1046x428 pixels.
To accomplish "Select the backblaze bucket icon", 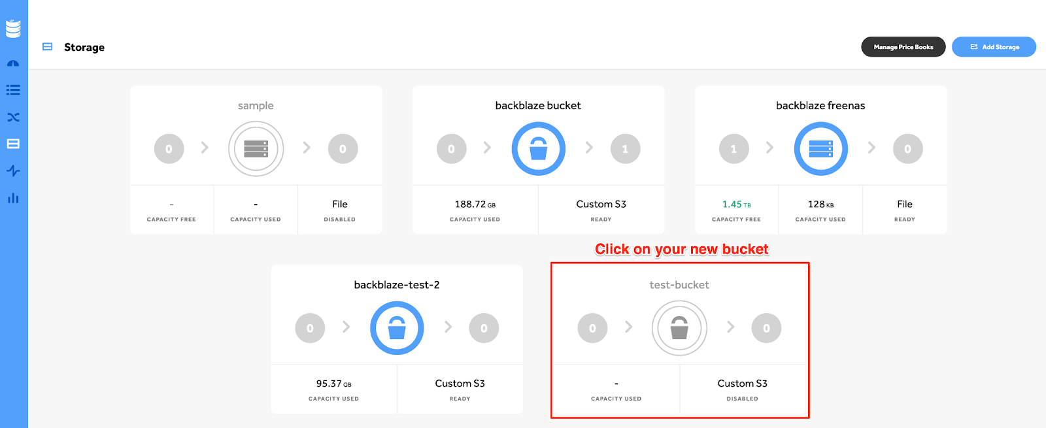I will pos(539,149).
